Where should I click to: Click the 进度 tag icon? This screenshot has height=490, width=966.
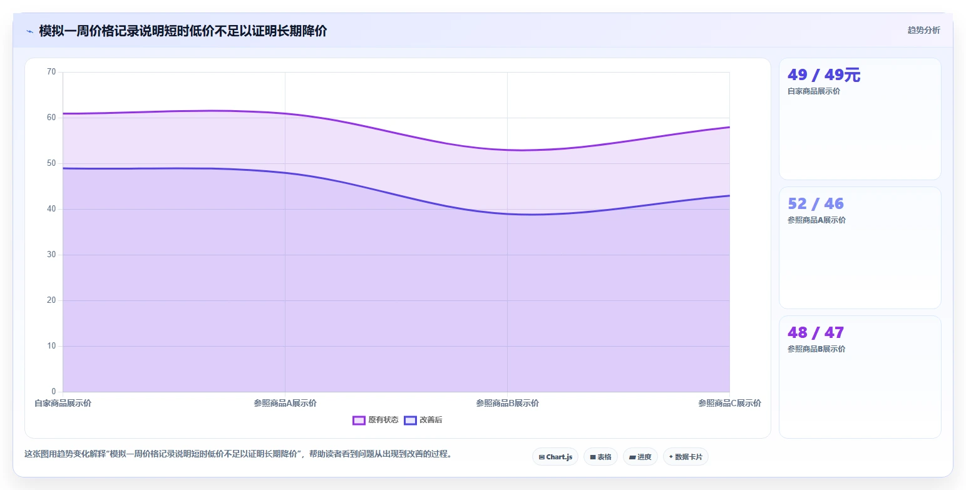click(632, 457)
